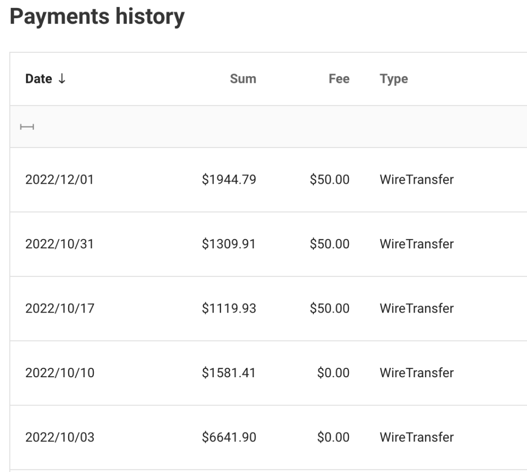Sort the table by the Sum column
Viewport: 527px width, 472px height.
pyautogui.click(x=244, y=78)
